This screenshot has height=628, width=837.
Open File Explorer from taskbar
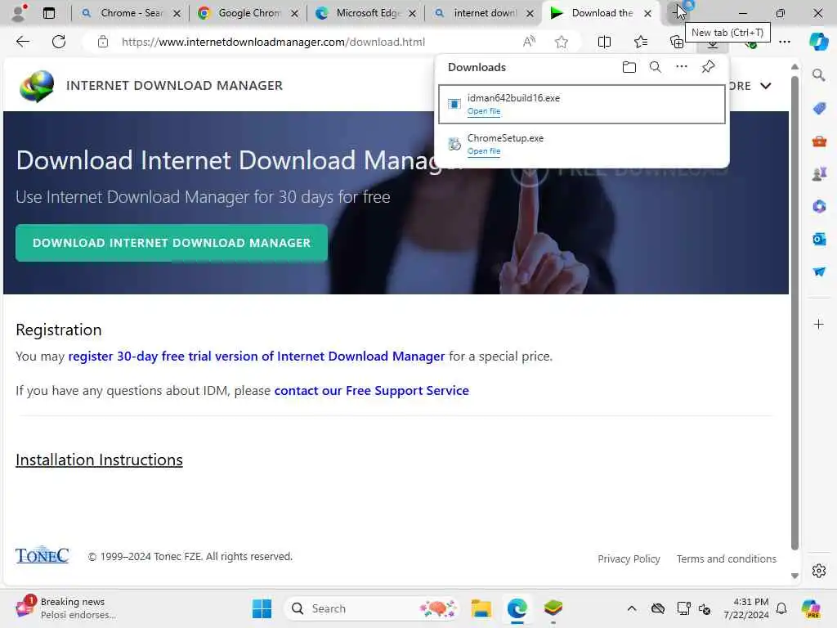[x=481, y=608]
